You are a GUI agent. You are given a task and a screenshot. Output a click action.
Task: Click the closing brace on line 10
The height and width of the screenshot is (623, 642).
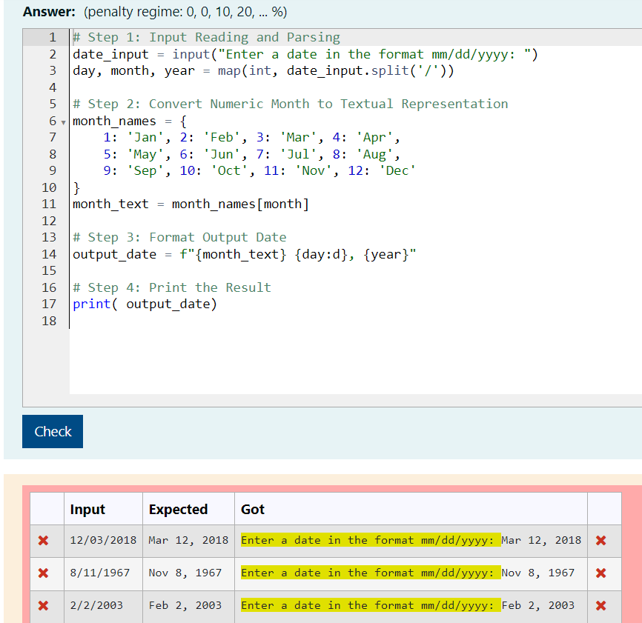pyautogui.click(x=76, y=187)
